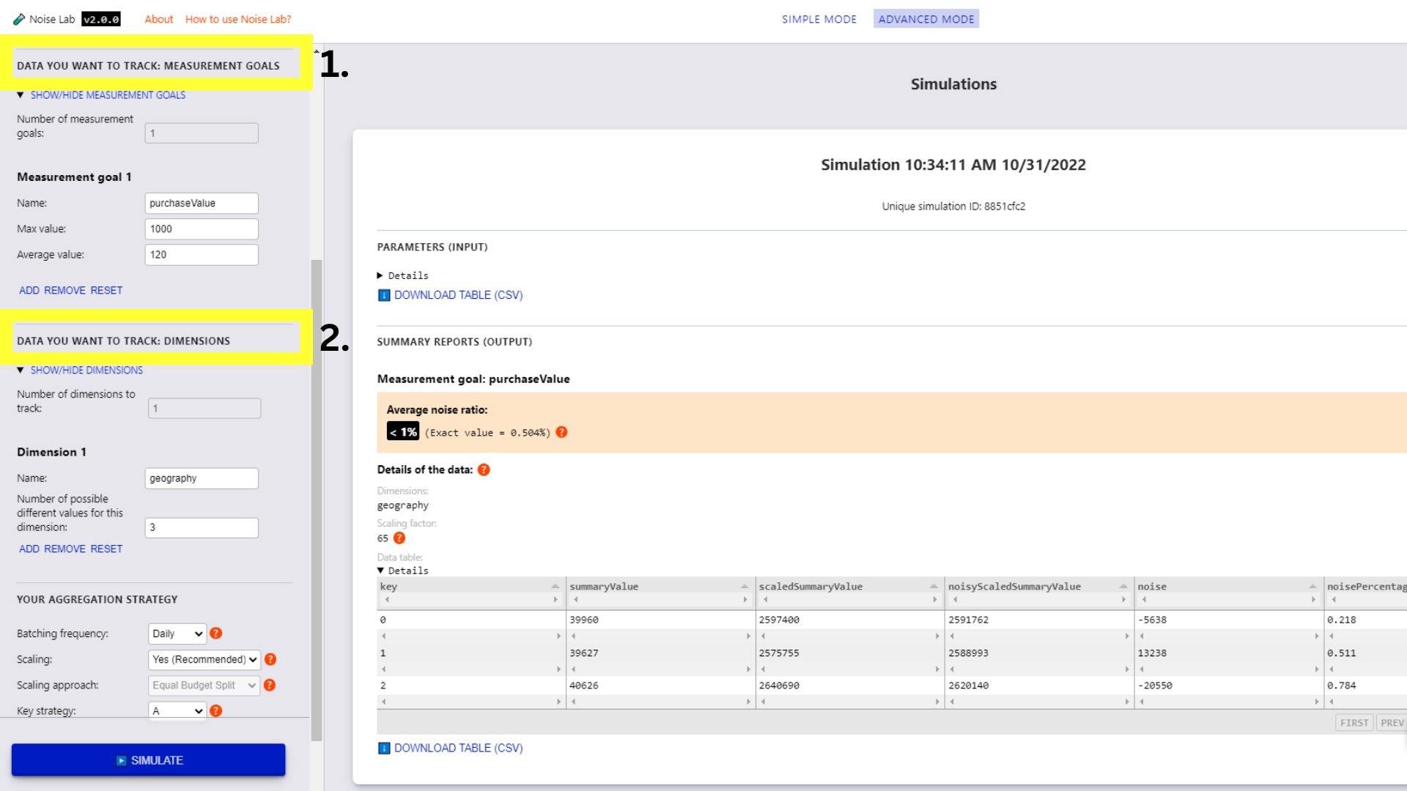Screen dimensions: 1407x791
Task: Click the About menu item
Action: (x=157, y=18)
